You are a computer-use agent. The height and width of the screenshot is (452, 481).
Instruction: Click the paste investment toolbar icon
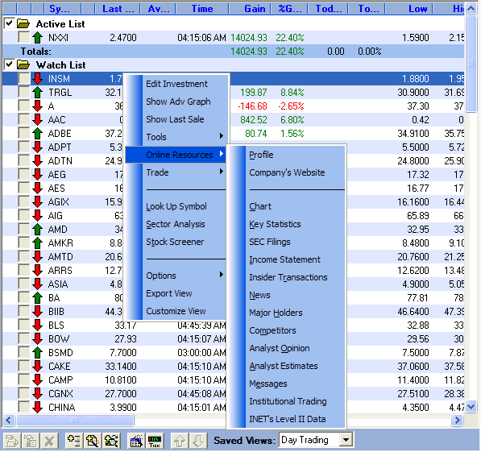tap(31, 442)
